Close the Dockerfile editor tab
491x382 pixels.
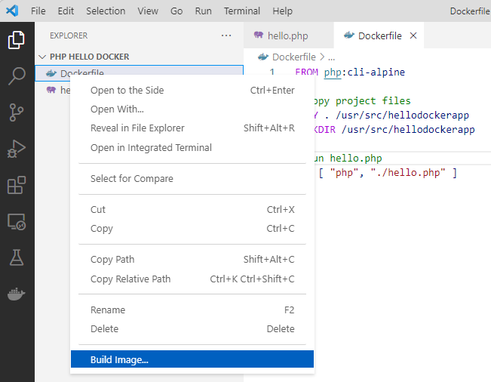tap(413, 35)
